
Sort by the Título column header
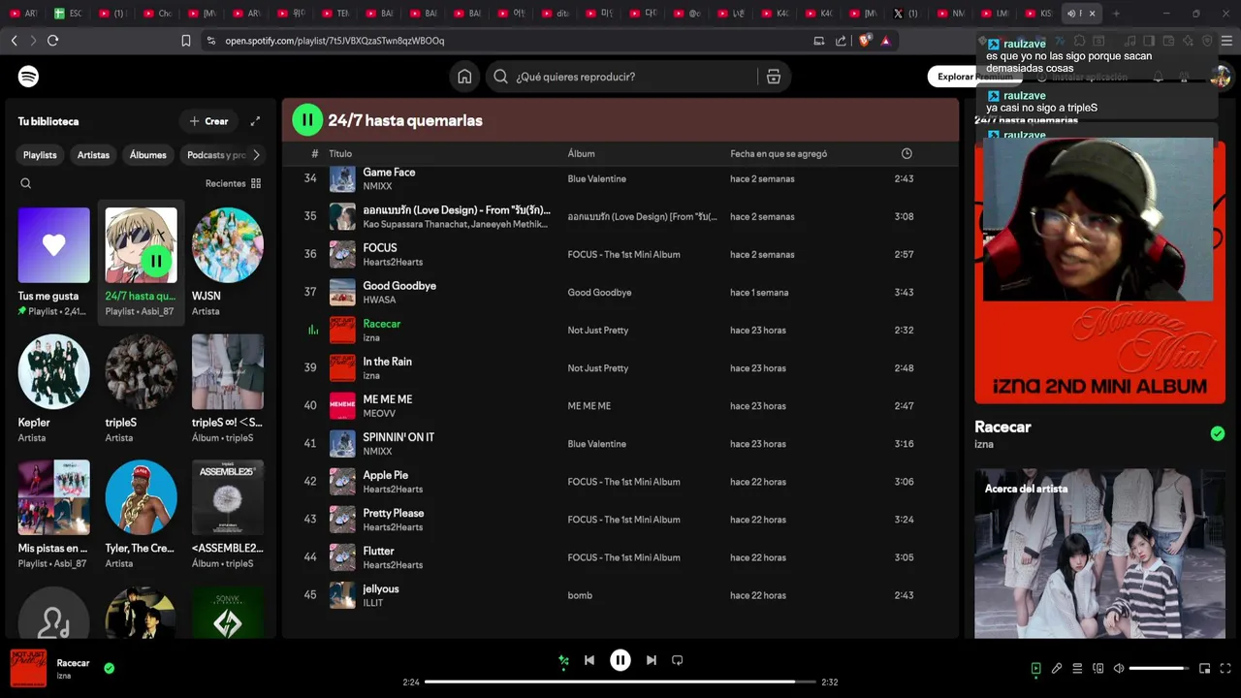[340, 153]
